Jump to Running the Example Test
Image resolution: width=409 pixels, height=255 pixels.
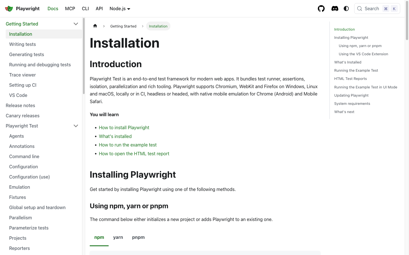[356, 70]
